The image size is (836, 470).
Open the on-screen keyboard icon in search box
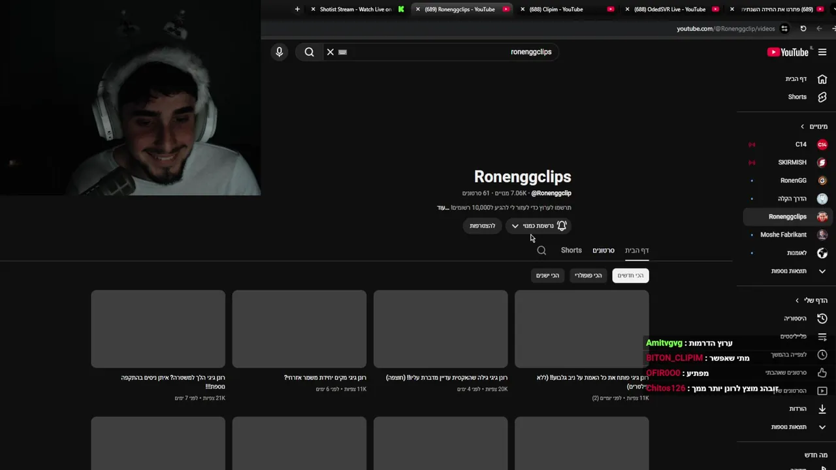(x=343, y=52)
